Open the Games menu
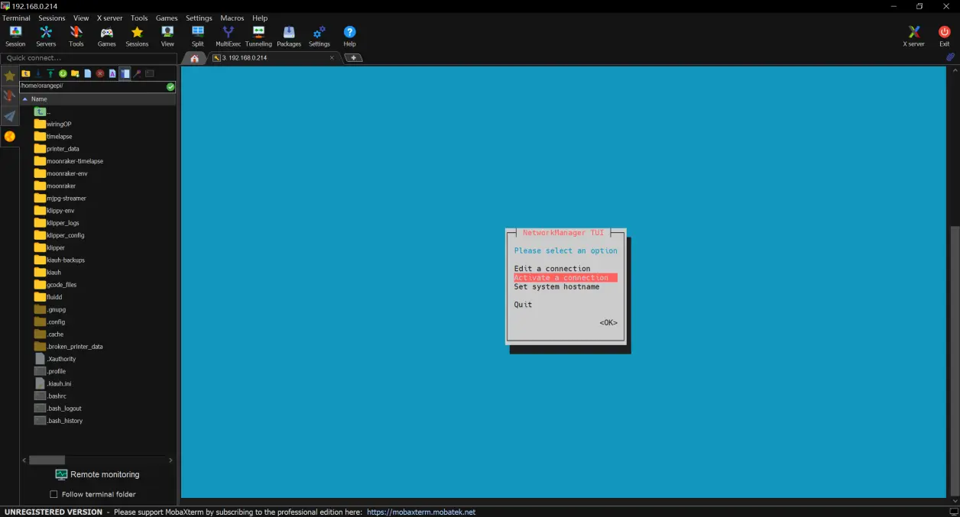Viewport: 960px width, 517px height. click(x=167, y=18)
